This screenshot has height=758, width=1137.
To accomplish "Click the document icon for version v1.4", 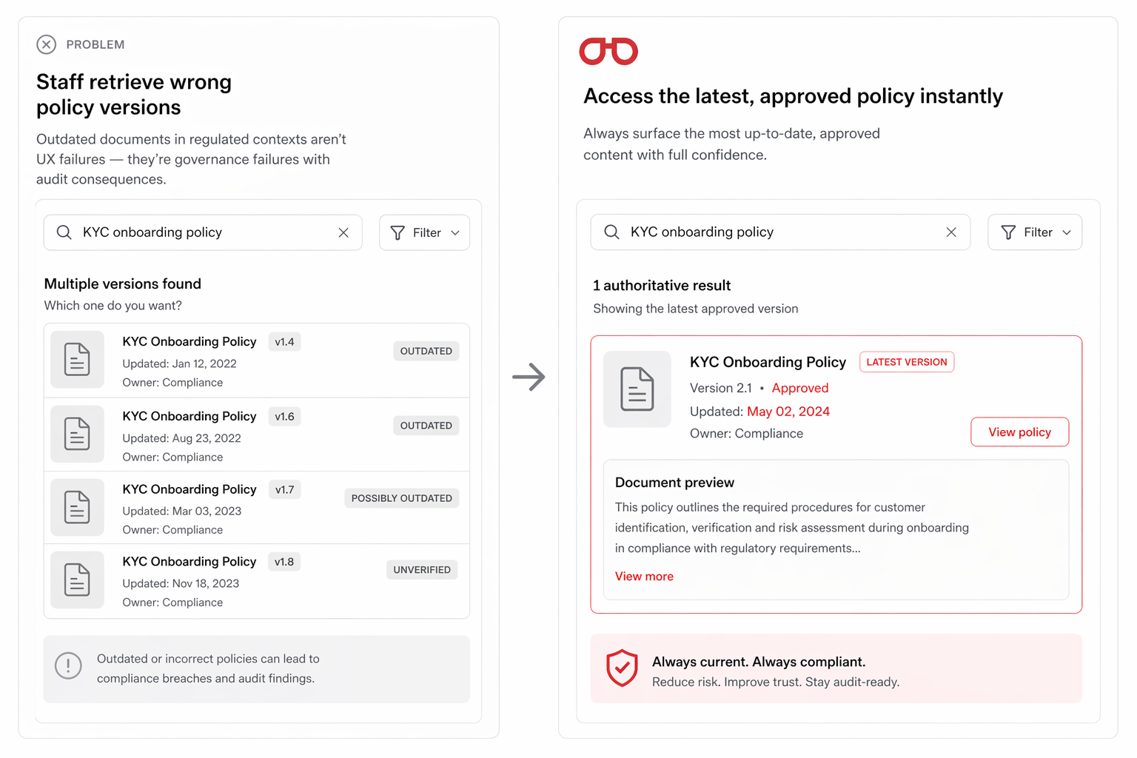I will [77, 360].
